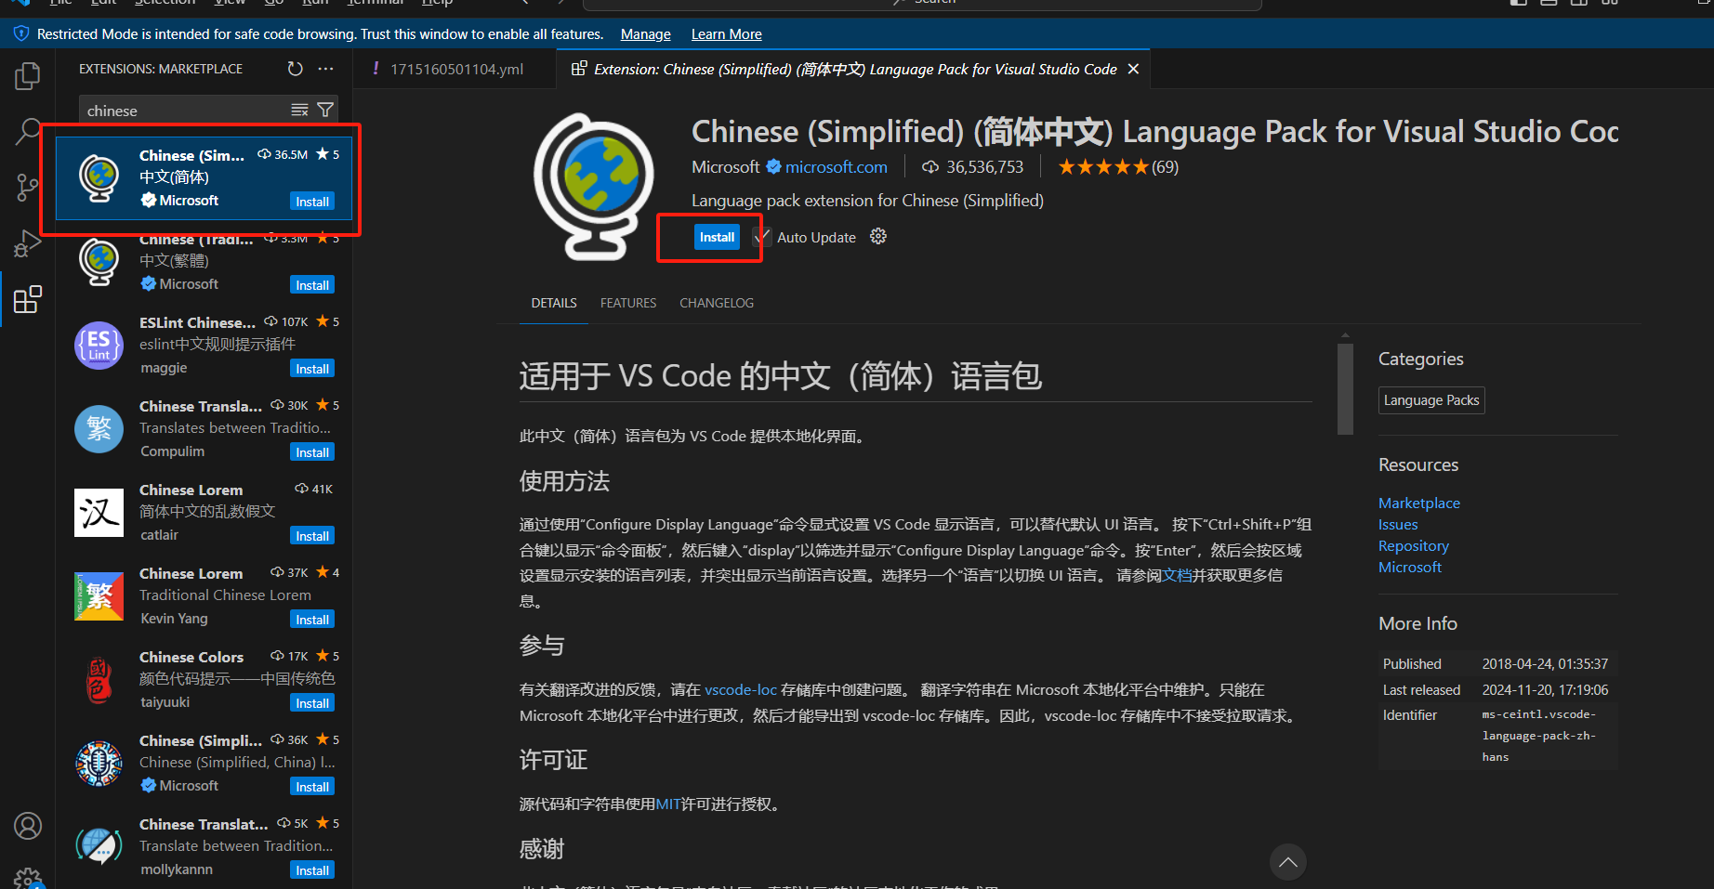1714x889 pixels.
Task: Select the ESLint Chinese… extension title
Action: click(197, 322)
